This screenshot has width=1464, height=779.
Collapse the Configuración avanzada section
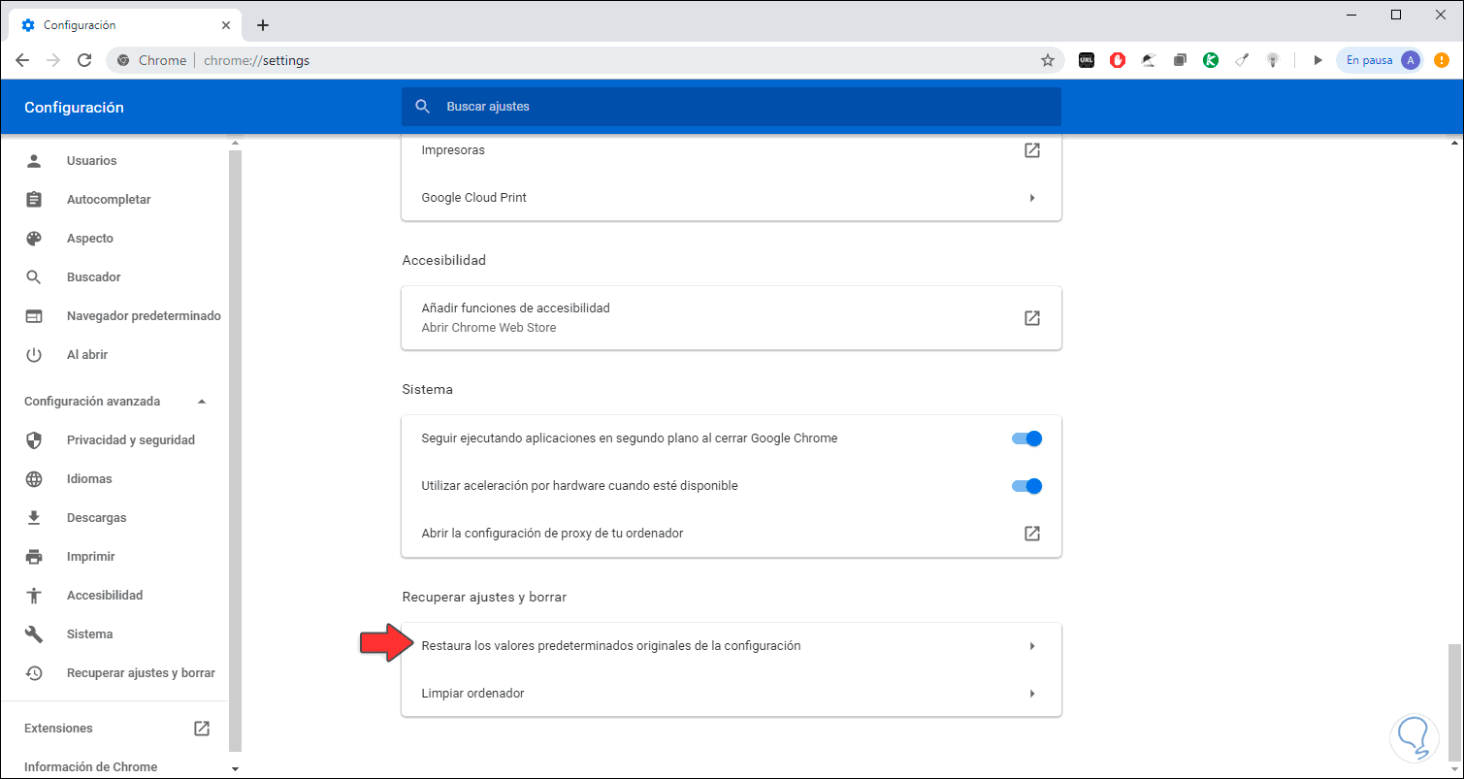(202, 401)
